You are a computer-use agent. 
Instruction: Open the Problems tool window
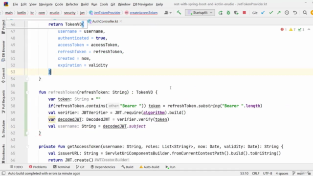(38, 167)
